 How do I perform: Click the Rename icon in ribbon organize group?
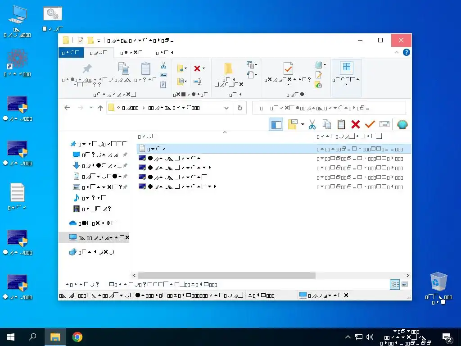197,81
